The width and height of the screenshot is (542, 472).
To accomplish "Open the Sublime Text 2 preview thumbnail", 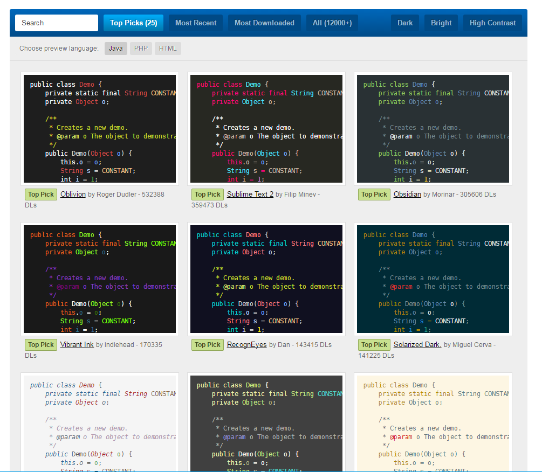I will click(x=266, y=129).
